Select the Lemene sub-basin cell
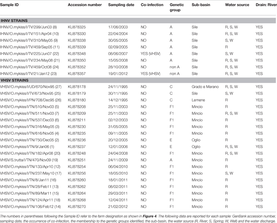 coord(198,100)
